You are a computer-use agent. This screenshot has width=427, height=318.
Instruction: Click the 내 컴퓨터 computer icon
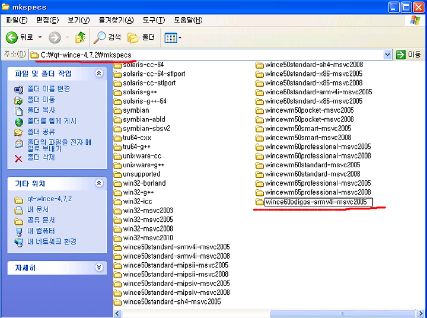click(x=19, y=231)
